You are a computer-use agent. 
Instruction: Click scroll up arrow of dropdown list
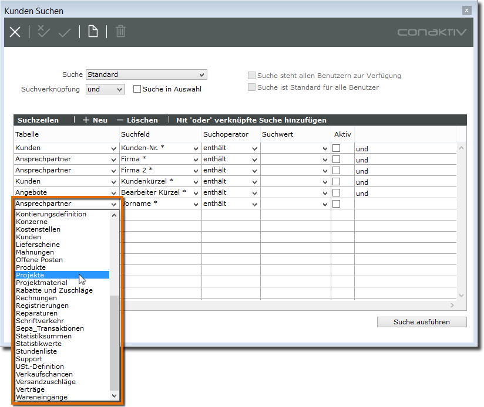pyautogui.click(x=114, y=215)
